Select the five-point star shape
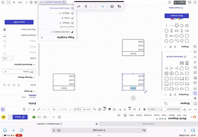This screenshot has width=198, height=137. [187, 25]
